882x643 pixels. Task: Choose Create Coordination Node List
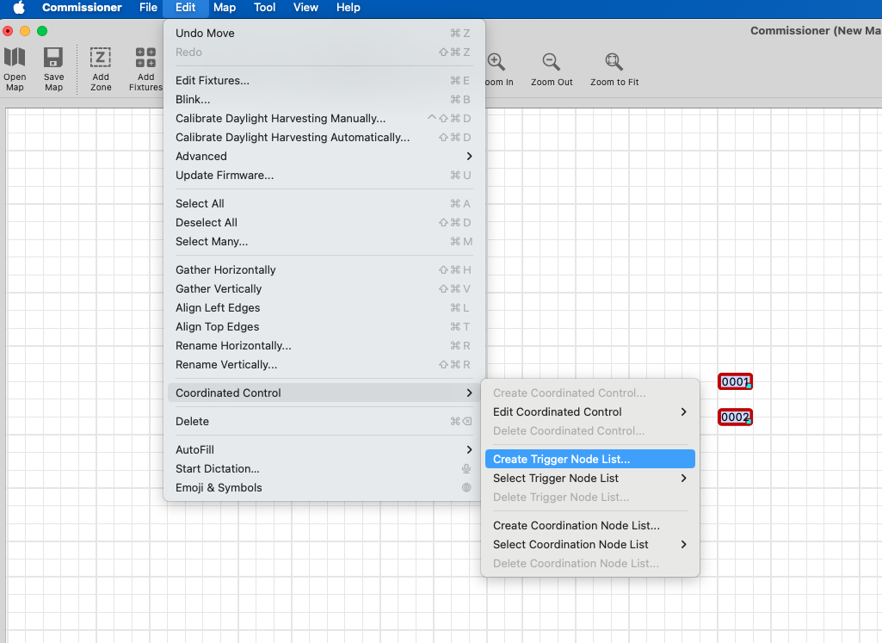pyautogui.click(x=576, y=526)
